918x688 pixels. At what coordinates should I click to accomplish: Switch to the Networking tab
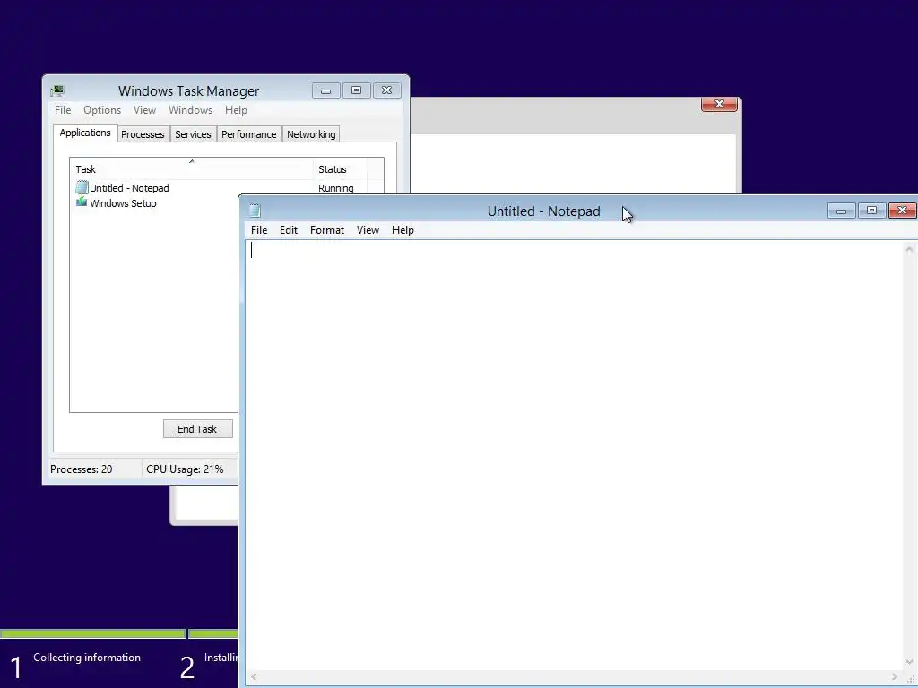pyautogui.click(x=311, y=134)
